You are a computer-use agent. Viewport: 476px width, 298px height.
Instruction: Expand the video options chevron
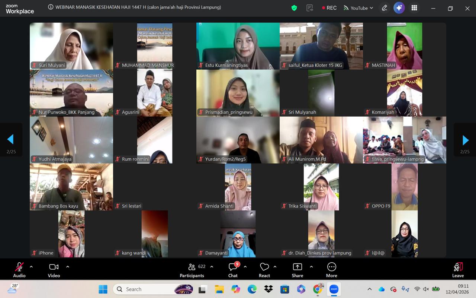tap(68, 266)
